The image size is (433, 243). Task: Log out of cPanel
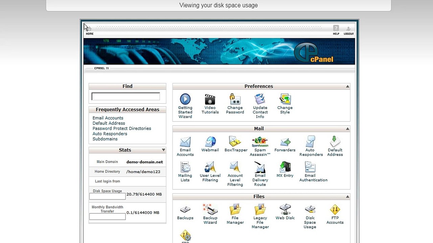coord(349,30)
